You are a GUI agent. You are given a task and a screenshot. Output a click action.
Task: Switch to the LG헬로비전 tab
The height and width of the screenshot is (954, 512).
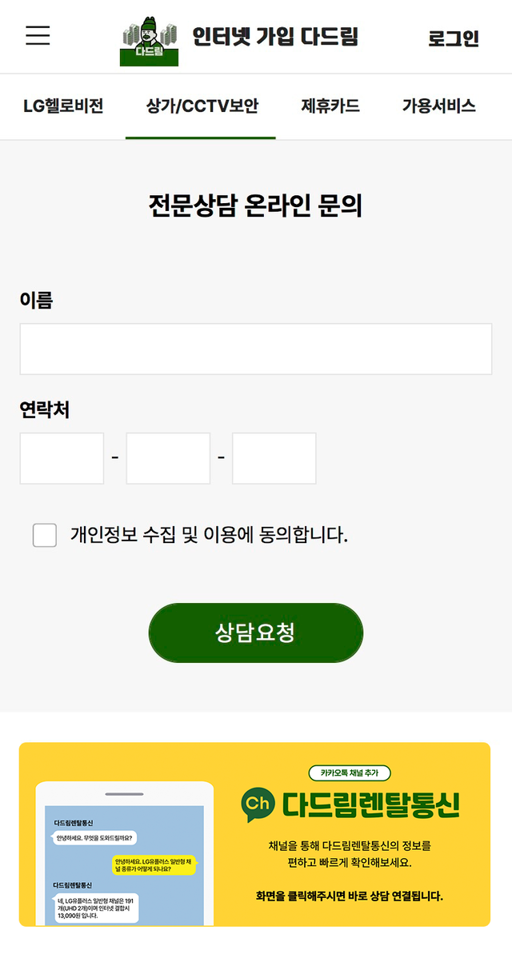63,106
